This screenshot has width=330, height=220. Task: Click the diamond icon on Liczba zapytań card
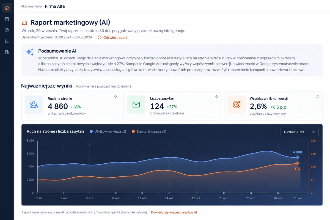[x=216, y=97]
